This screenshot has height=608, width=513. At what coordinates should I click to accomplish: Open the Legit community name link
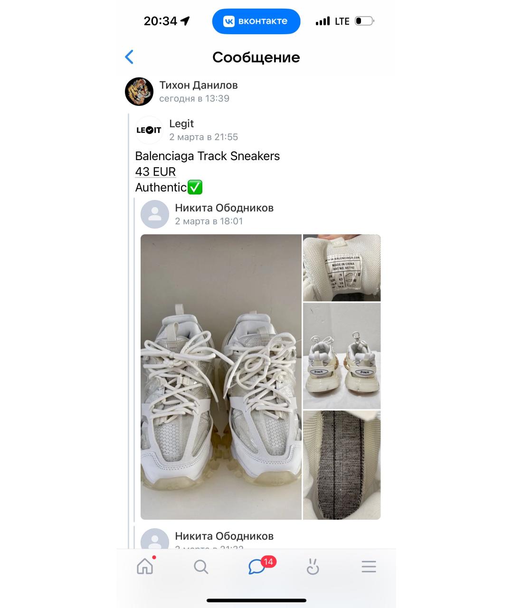tap(181, 123)
